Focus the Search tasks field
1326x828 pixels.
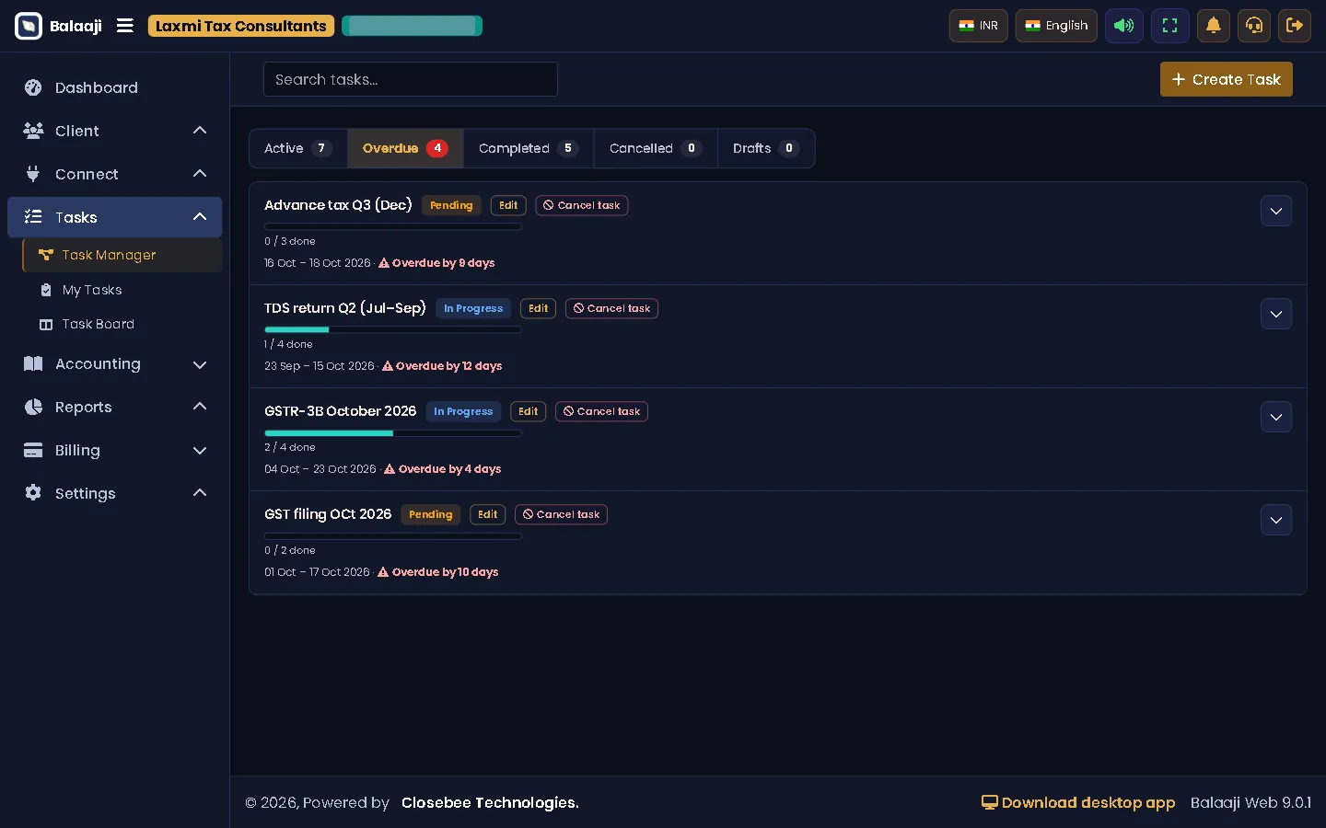pyautogui.click(x=411, y=79)
